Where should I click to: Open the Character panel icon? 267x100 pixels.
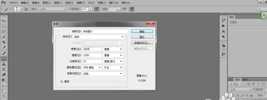pos(223,31)
